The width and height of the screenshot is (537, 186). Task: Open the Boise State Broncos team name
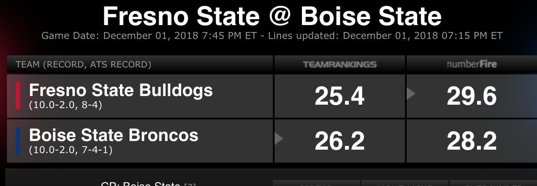pos(113,135)
